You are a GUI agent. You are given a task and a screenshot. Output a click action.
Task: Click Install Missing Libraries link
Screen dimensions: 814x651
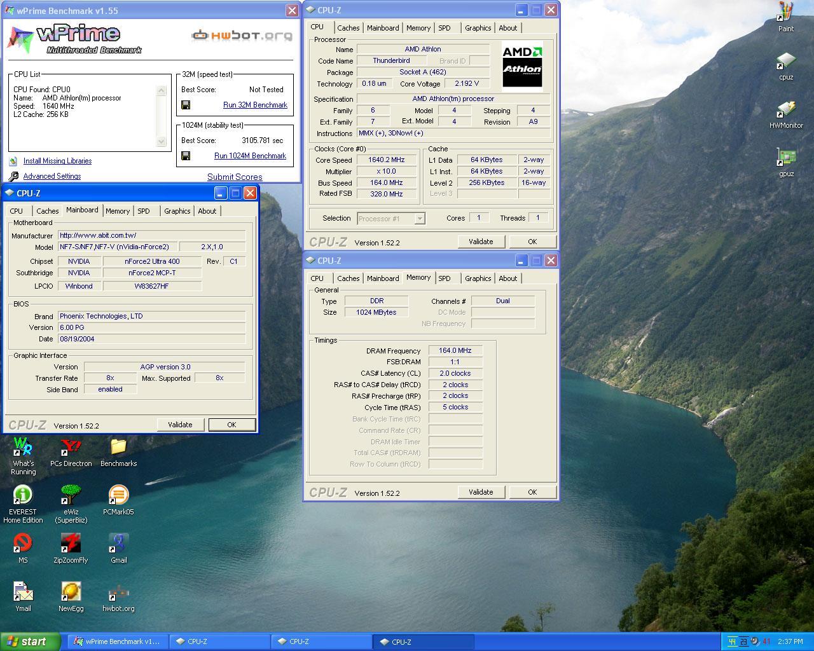point(57,161)
